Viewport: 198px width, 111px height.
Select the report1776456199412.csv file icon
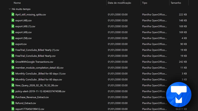pos(13,109)
